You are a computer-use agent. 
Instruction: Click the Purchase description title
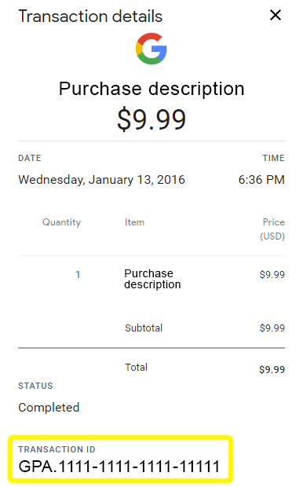tap(151, 89)
